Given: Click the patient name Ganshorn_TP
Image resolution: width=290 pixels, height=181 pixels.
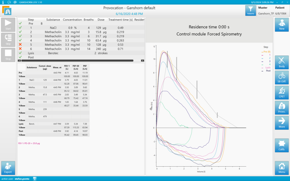Looking at the screenshot, I should [x=266, y=14].
